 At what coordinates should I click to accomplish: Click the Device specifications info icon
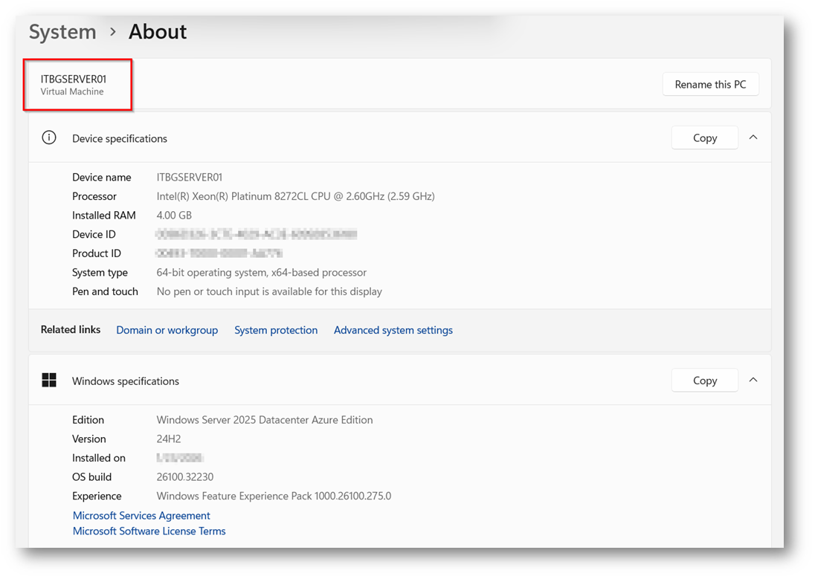[49, 138]
